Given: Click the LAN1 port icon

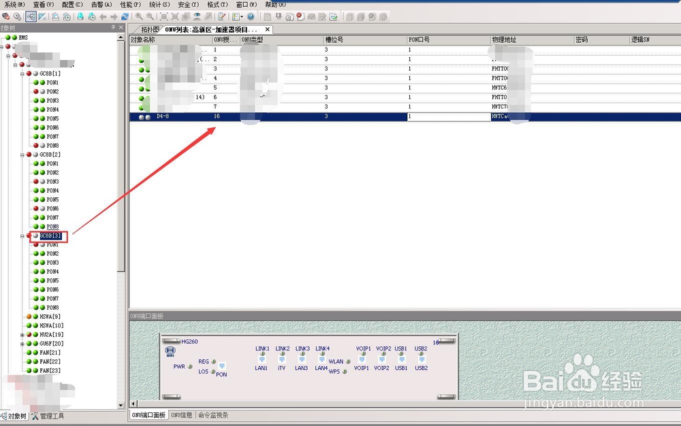Looking at the screenshot, I should pyautogui.click(x=262, y=359).
